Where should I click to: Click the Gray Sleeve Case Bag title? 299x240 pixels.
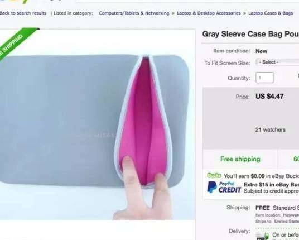[x=250, y=34]
